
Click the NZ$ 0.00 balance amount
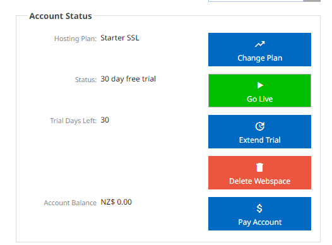116,202
